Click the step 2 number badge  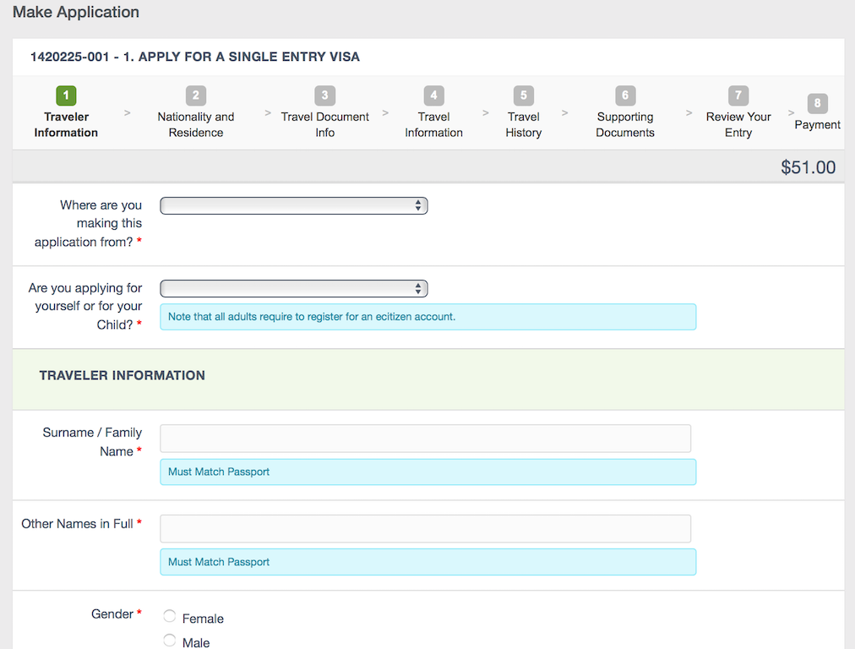coord(195,95)
